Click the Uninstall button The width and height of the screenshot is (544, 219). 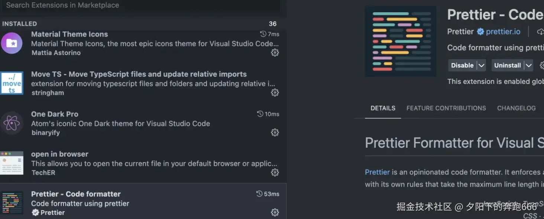point(507,66)
